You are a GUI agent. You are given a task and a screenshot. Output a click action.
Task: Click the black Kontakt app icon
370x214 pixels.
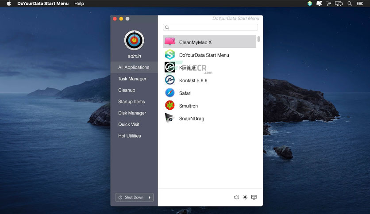coord(170,67)
